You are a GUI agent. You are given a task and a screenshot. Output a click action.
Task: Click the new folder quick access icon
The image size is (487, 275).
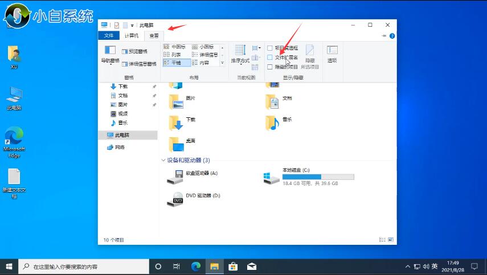(x=125, y=25)
